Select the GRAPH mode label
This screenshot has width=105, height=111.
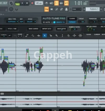(x=59, y=22)
